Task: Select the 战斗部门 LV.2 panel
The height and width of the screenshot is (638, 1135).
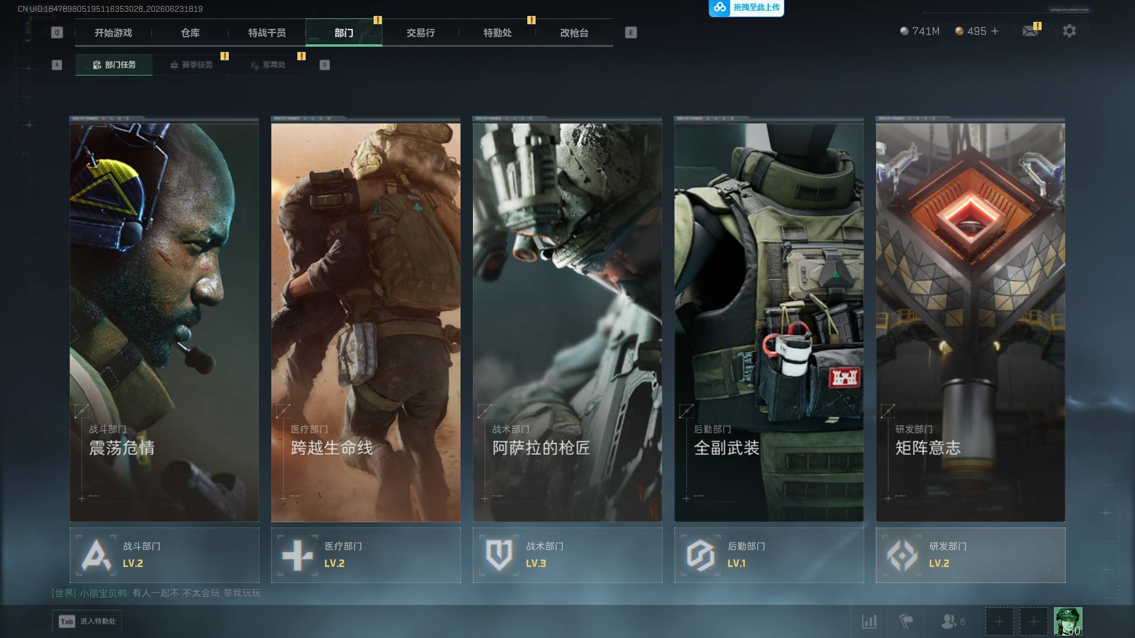Action: click(x=164, y=555)
